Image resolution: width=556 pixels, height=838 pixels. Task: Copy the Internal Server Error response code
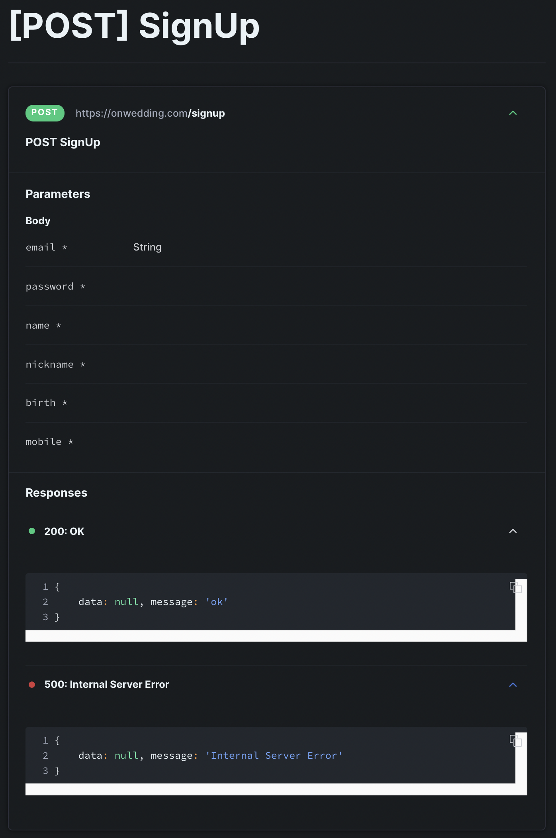pos(515,741)
